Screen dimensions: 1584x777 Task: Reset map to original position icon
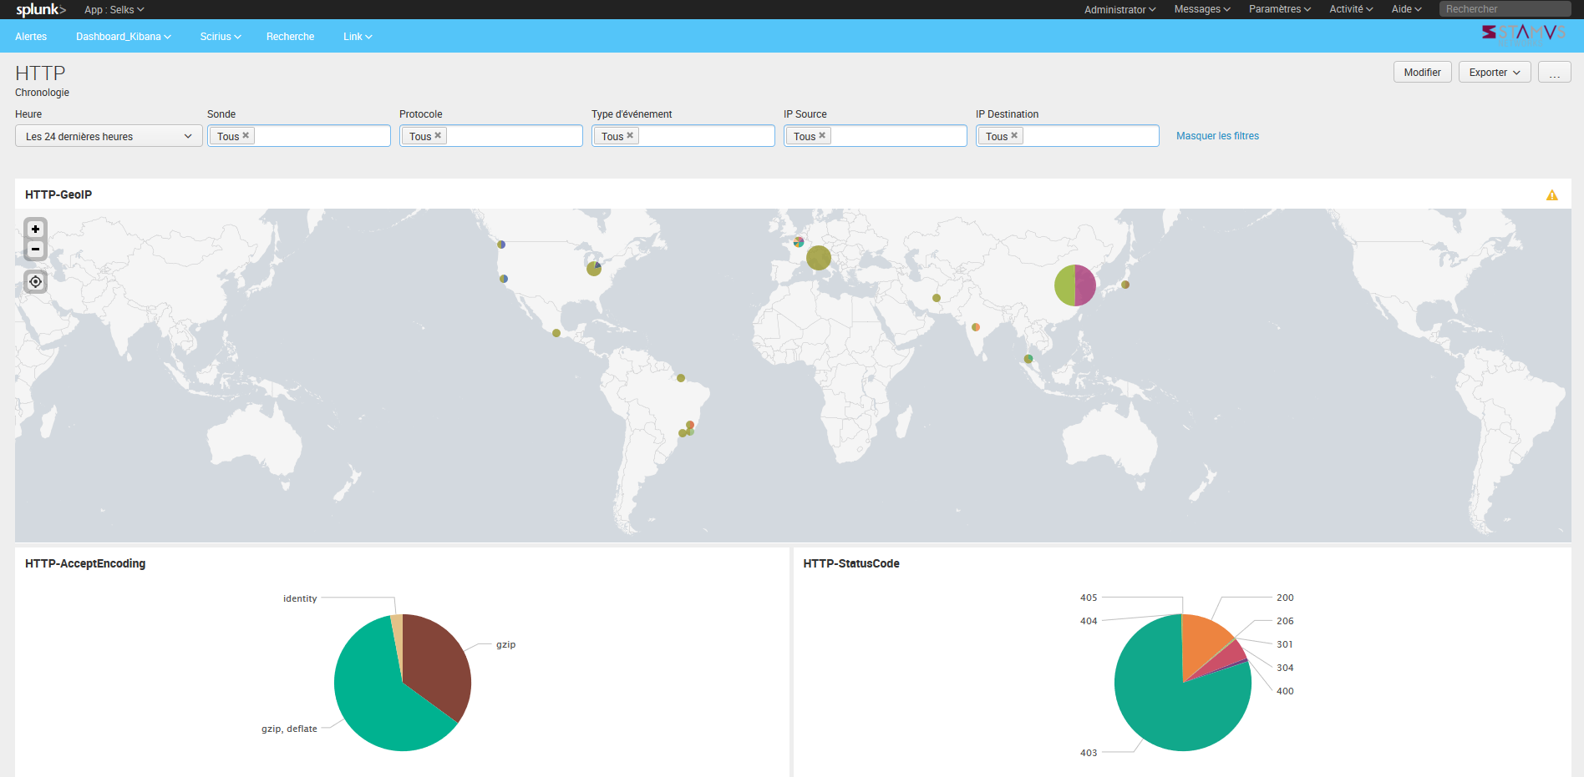(35, 282)
